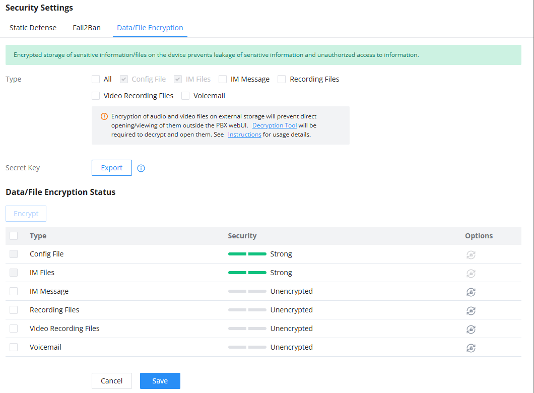Open the Instructions link
Viewport: 534px width, 393px height.
[x=244, y=135]
